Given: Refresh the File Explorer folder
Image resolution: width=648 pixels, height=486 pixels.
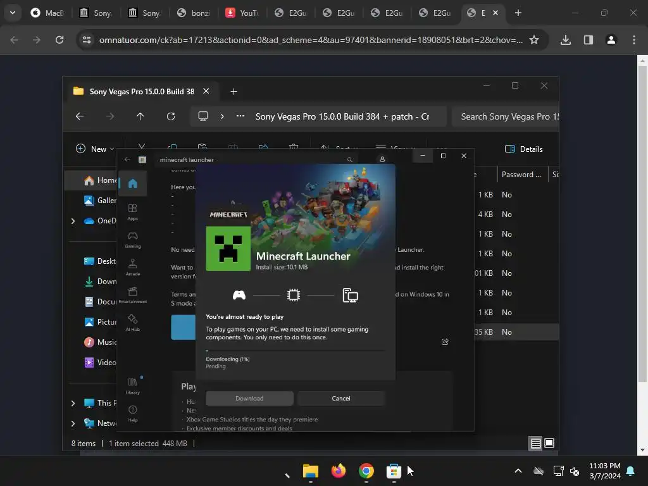Looking at the screenshot, I should click(x=171, y=116).
